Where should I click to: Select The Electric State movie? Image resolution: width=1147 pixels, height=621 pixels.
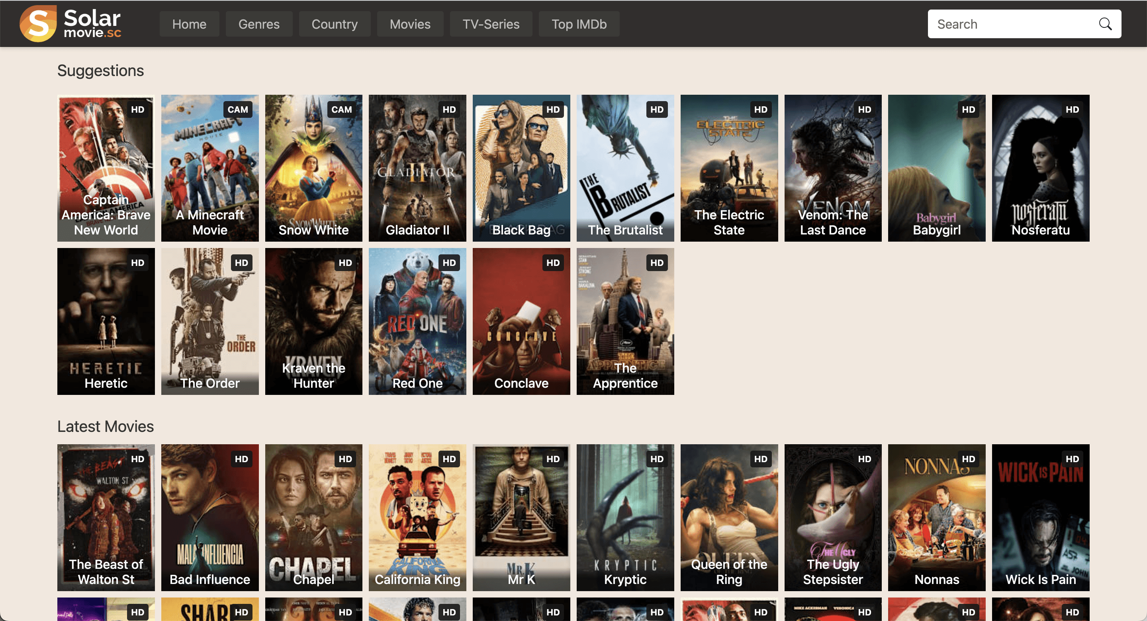[729, 168]
